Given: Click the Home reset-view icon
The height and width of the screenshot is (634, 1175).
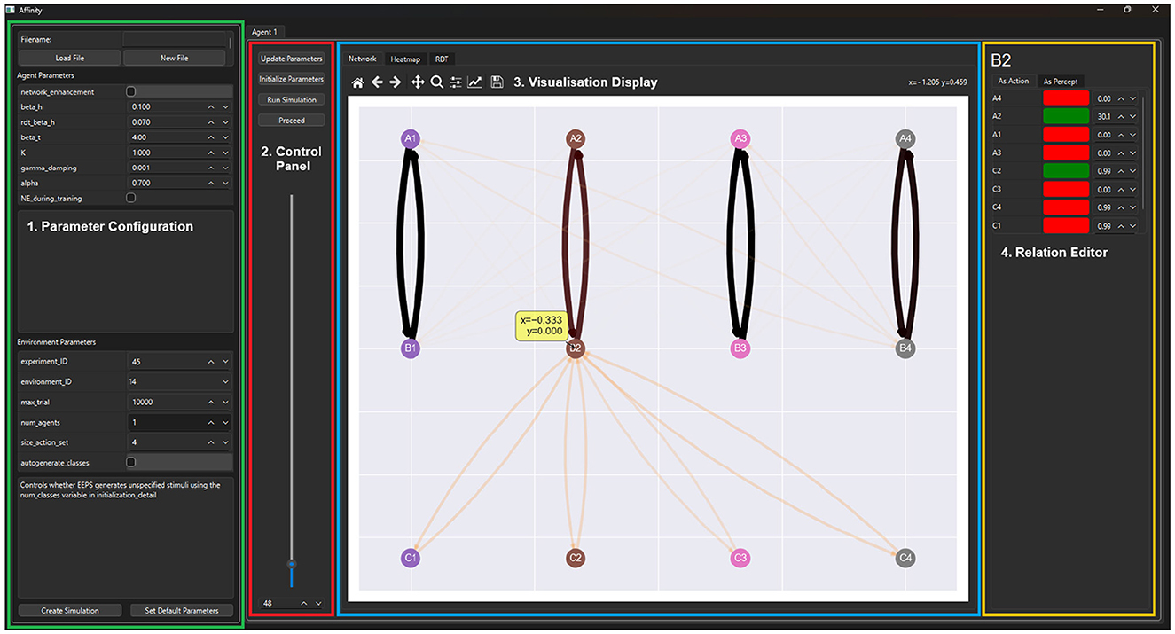Looking at the screenshot, I should (x=357, y=82).
